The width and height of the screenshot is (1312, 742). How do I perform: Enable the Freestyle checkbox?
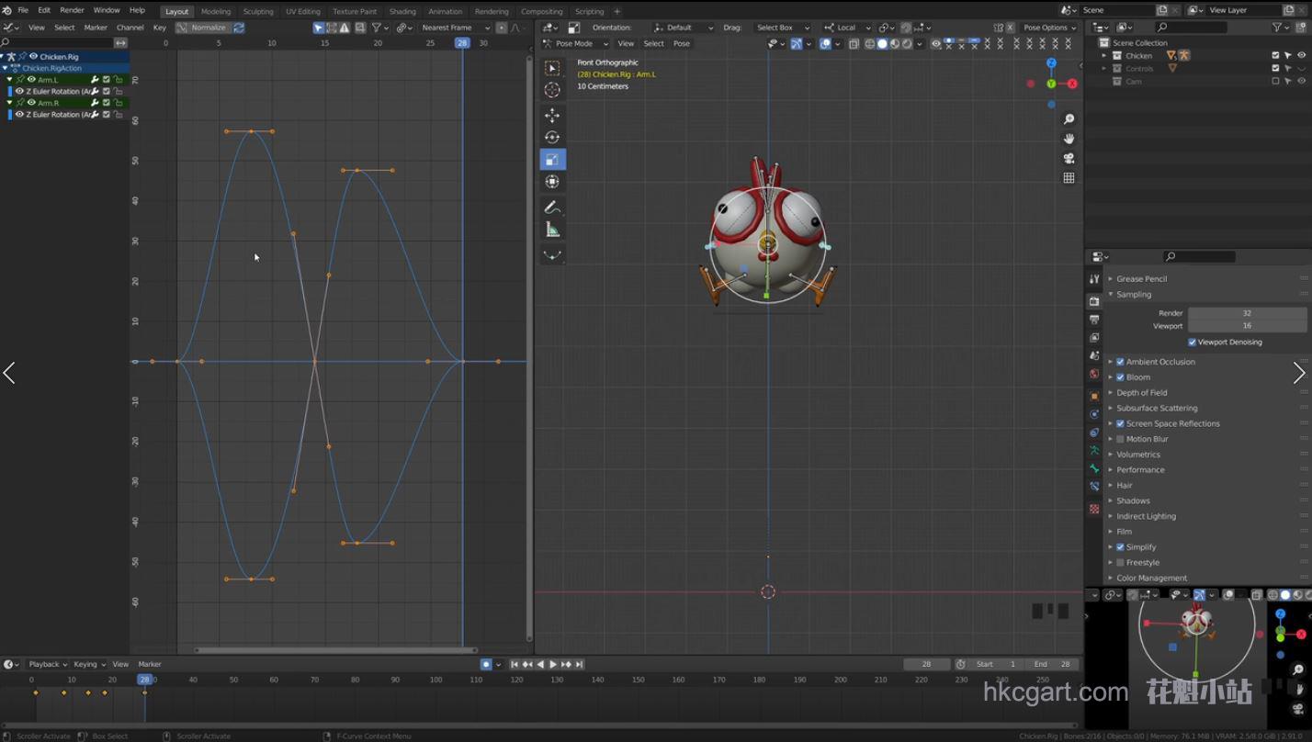coord(1120,562)
